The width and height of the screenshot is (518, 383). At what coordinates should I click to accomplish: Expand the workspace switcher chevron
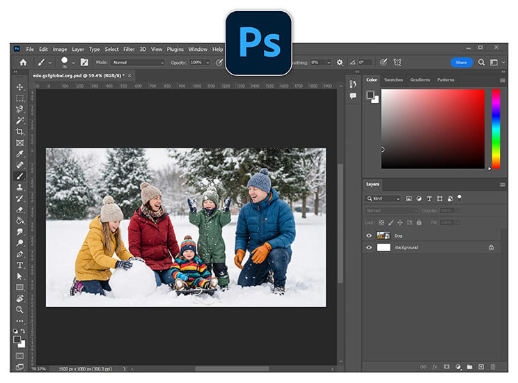pos(503,62)
